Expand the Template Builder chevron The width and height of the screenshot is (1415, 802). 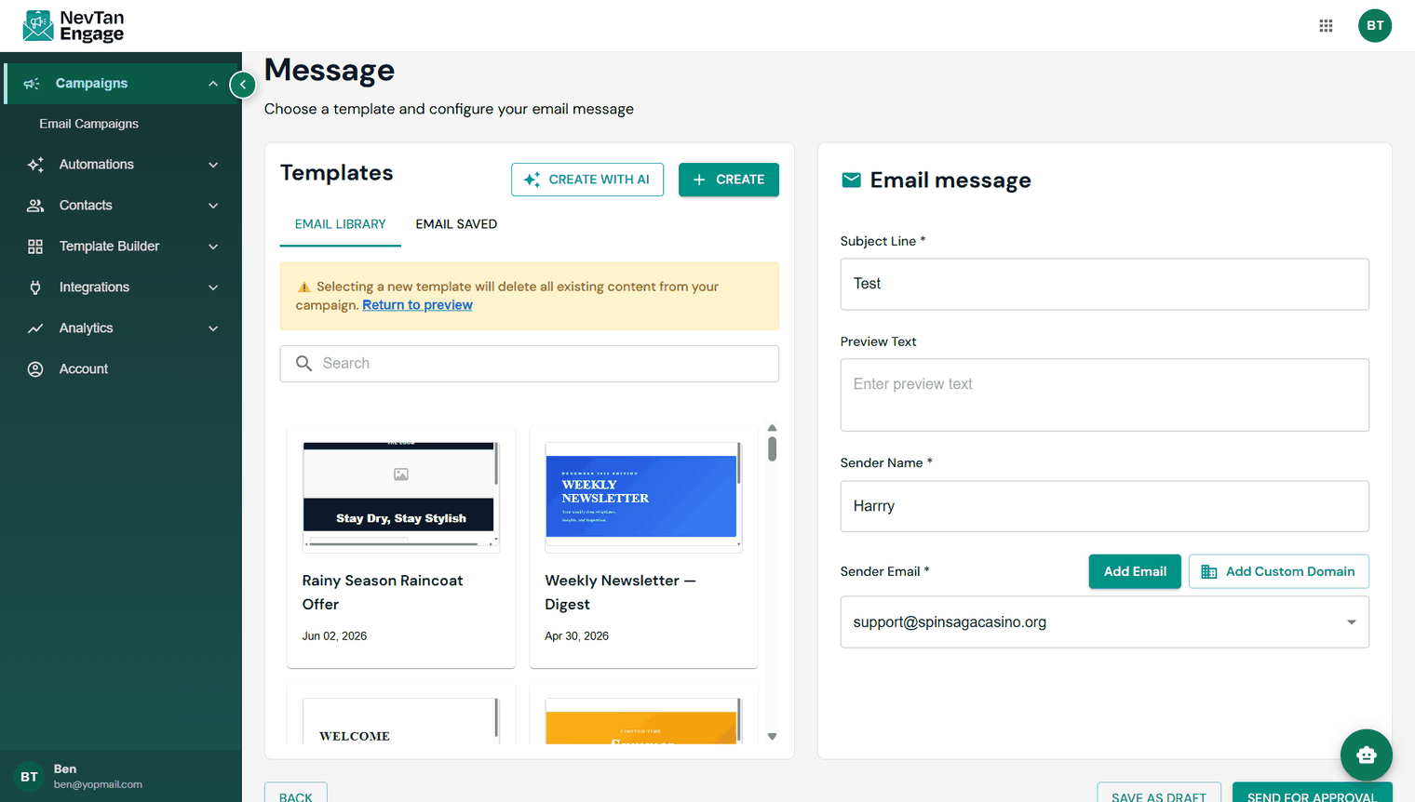coord(213,247)
